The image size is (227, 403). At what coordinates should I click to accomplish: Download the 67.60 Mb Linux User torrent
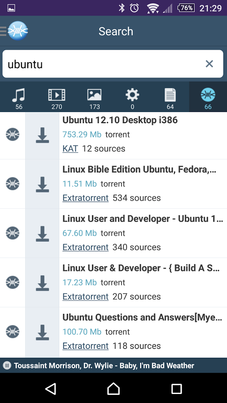(42, 234)
